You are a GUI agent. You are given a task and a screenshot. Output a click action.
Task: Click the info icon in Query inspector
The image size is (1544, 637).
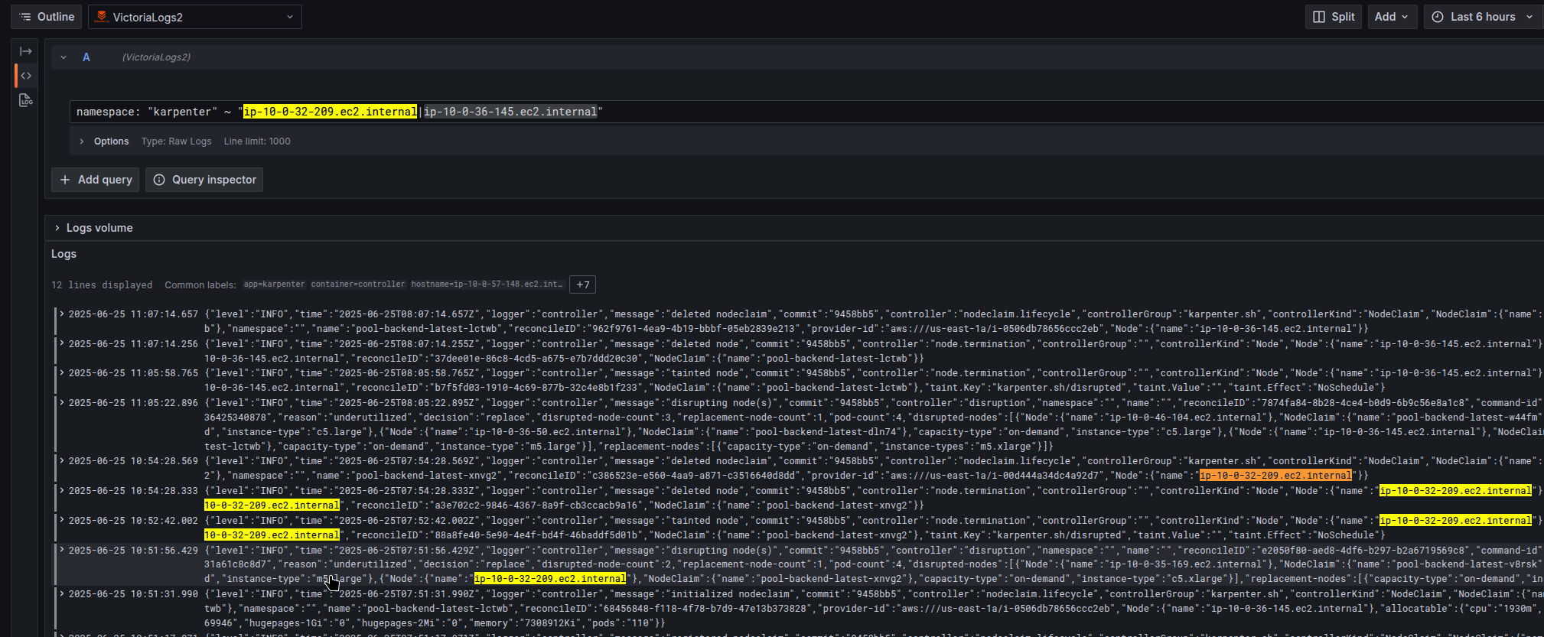tap(159, 180)
